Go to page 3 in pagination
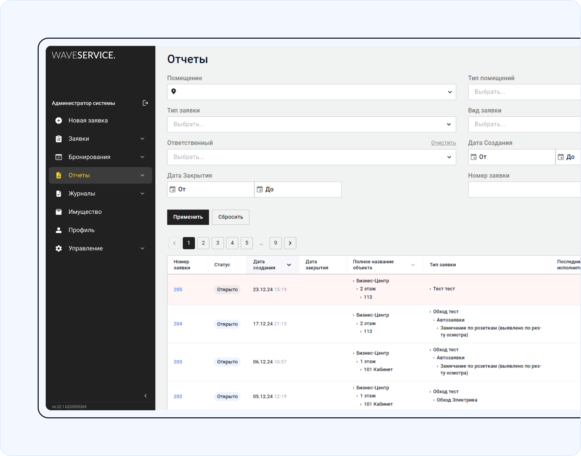Image resolution: width=581 pixels, height=456 pixels. [x=218, y=243]
